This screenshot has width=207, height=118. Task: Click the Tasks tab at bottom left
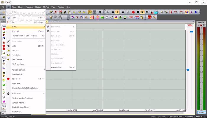pos(3,113)
